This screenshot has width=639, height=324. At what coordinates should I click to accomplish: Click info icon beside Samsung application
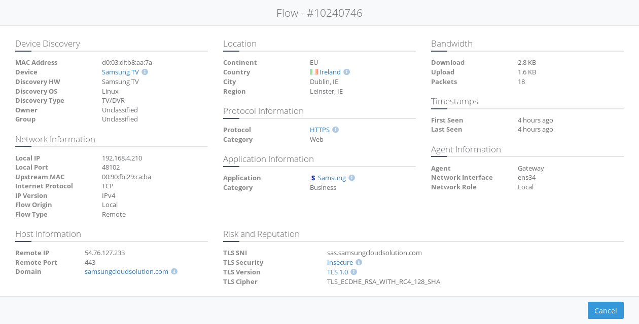tap(351, 178)
